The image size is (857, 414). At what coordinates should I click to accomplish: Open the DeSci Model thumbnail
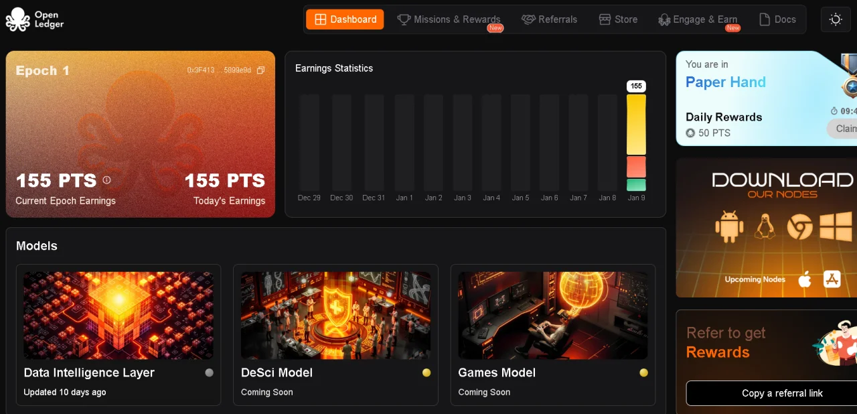(336, 316)
